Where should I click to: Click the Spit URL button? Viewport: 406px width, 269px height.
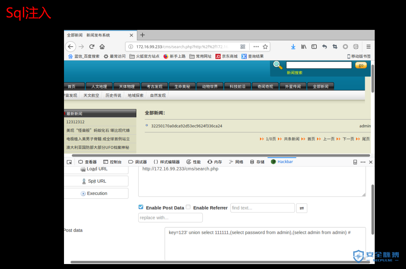pyautogui.click(x=96, y=181)
